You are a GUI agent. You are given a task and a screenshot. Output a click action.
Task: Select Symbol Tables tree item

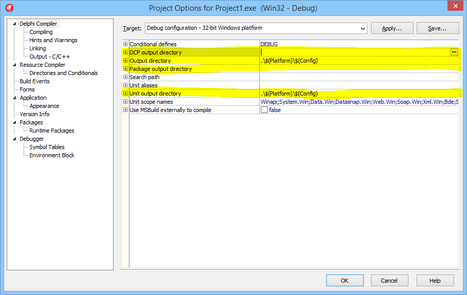[47, 147]
